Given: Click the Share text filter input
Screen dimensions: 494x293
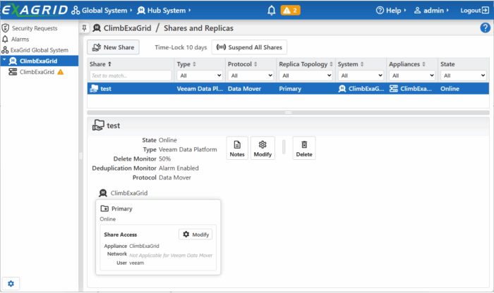Looking at the screenshot, I should [x=130, y=75].
